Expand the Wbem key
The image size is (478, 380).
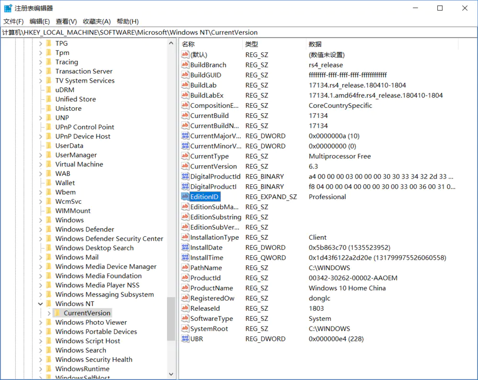tap(41, 192)
